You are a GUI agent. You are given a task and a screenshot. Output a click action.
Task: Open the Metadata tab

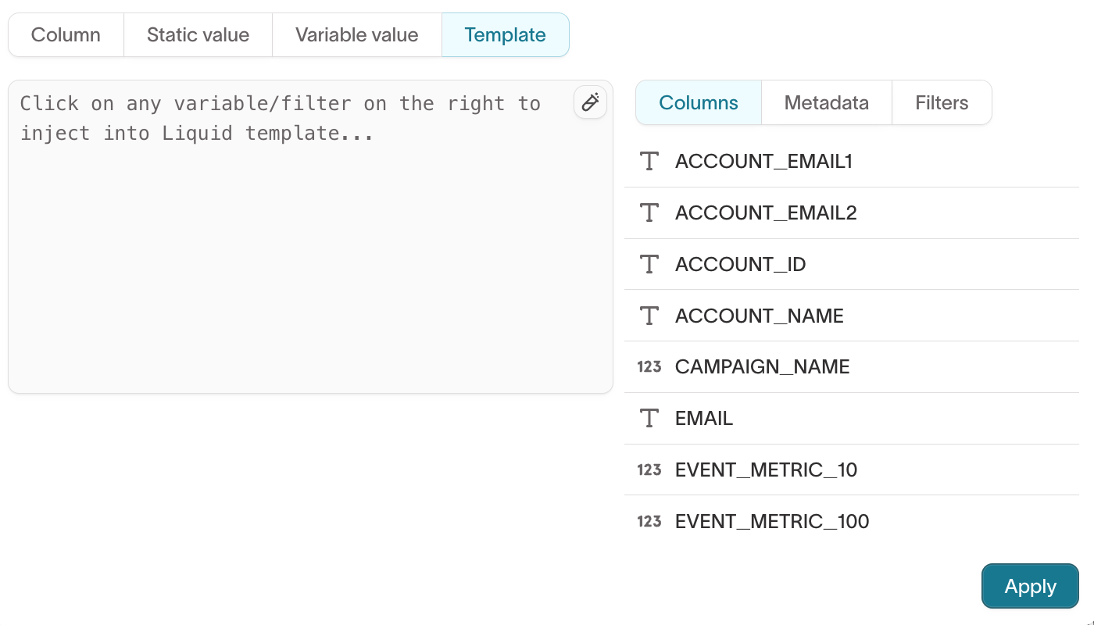827,102
